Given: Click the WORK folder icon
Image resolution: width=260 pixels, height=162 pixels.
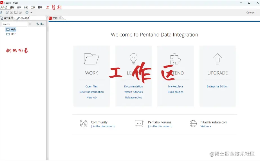Looking at the screenshot, I should [91, 59].
